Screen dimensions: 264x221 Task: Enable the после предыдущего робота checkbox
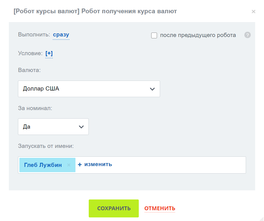154,36
